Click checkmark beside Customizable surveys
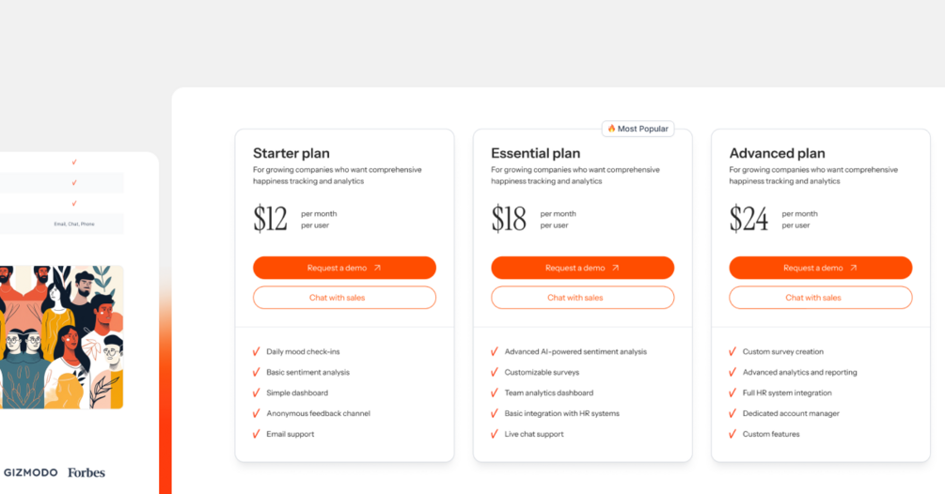This screenshot has width=945, height=494. coord(495,372)
